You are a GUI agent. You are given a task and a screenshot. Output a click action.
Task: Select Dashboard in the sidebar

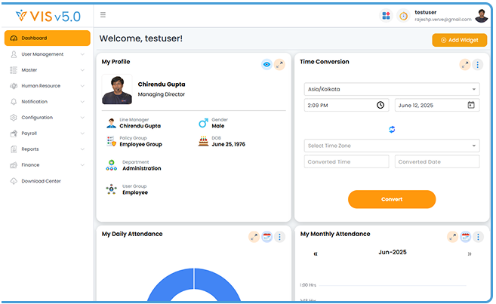[48, 38]
